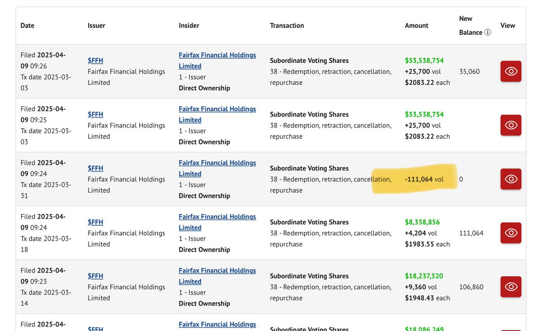
Task: Open the $FFH link in the 09:25 row
Action: (95, 114)
